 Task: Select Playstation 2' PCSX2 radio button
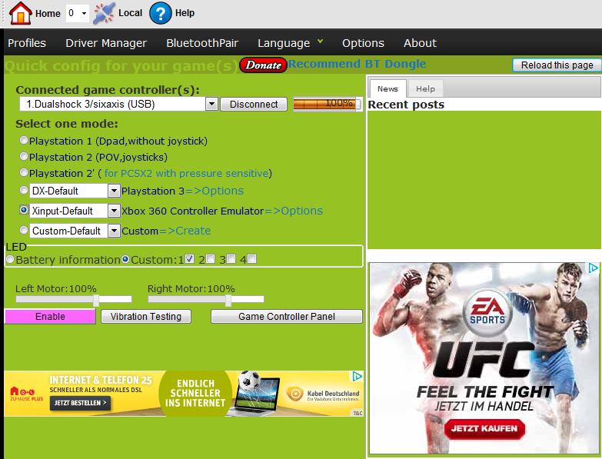[x=24, y=173]
